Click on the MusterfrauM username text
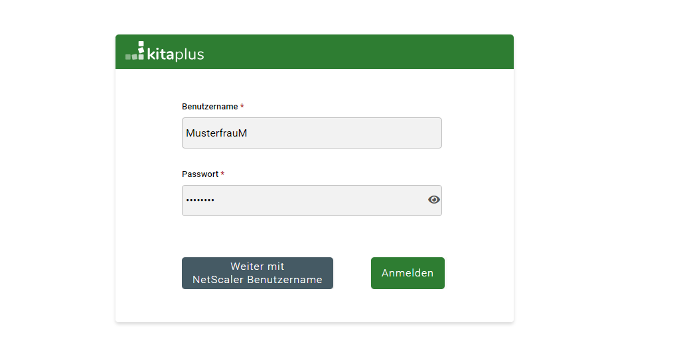The height and width of the screenshot is (360, 683). [216, 133]
